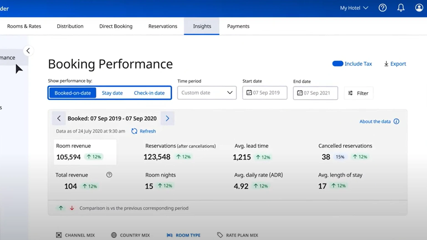Image resolution: width=427 pixels, height=240 pixels.
Task: Open the My Hotel dropdown
Action: [354, 8]
